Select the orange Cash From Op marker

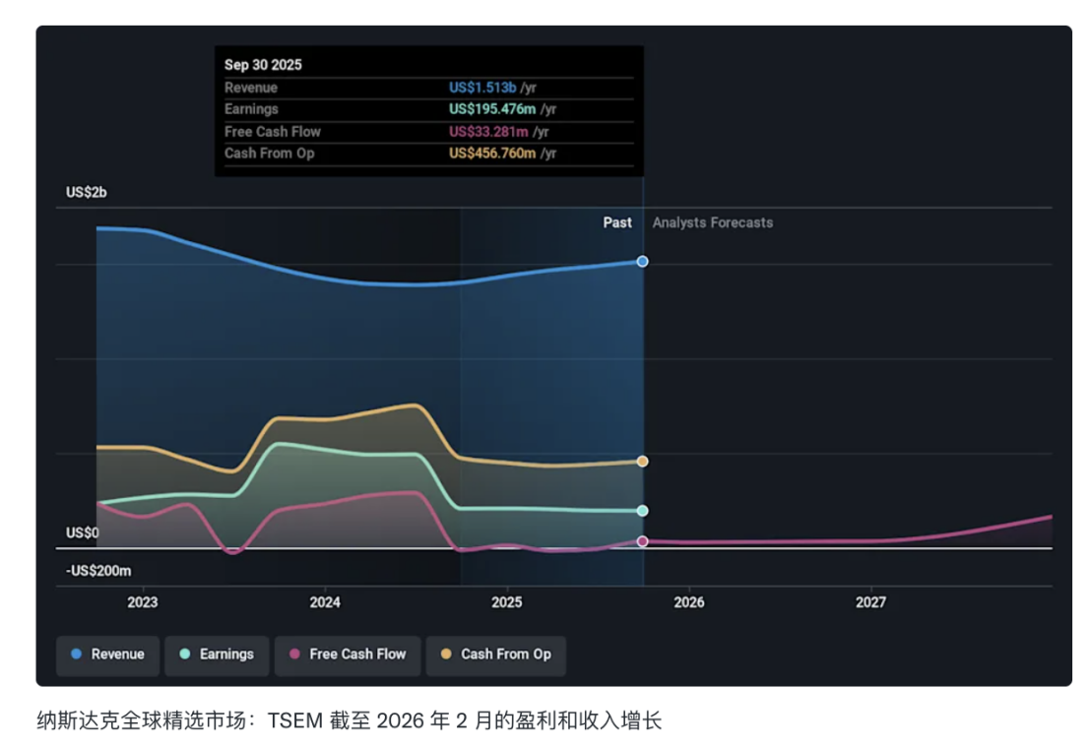642,462
